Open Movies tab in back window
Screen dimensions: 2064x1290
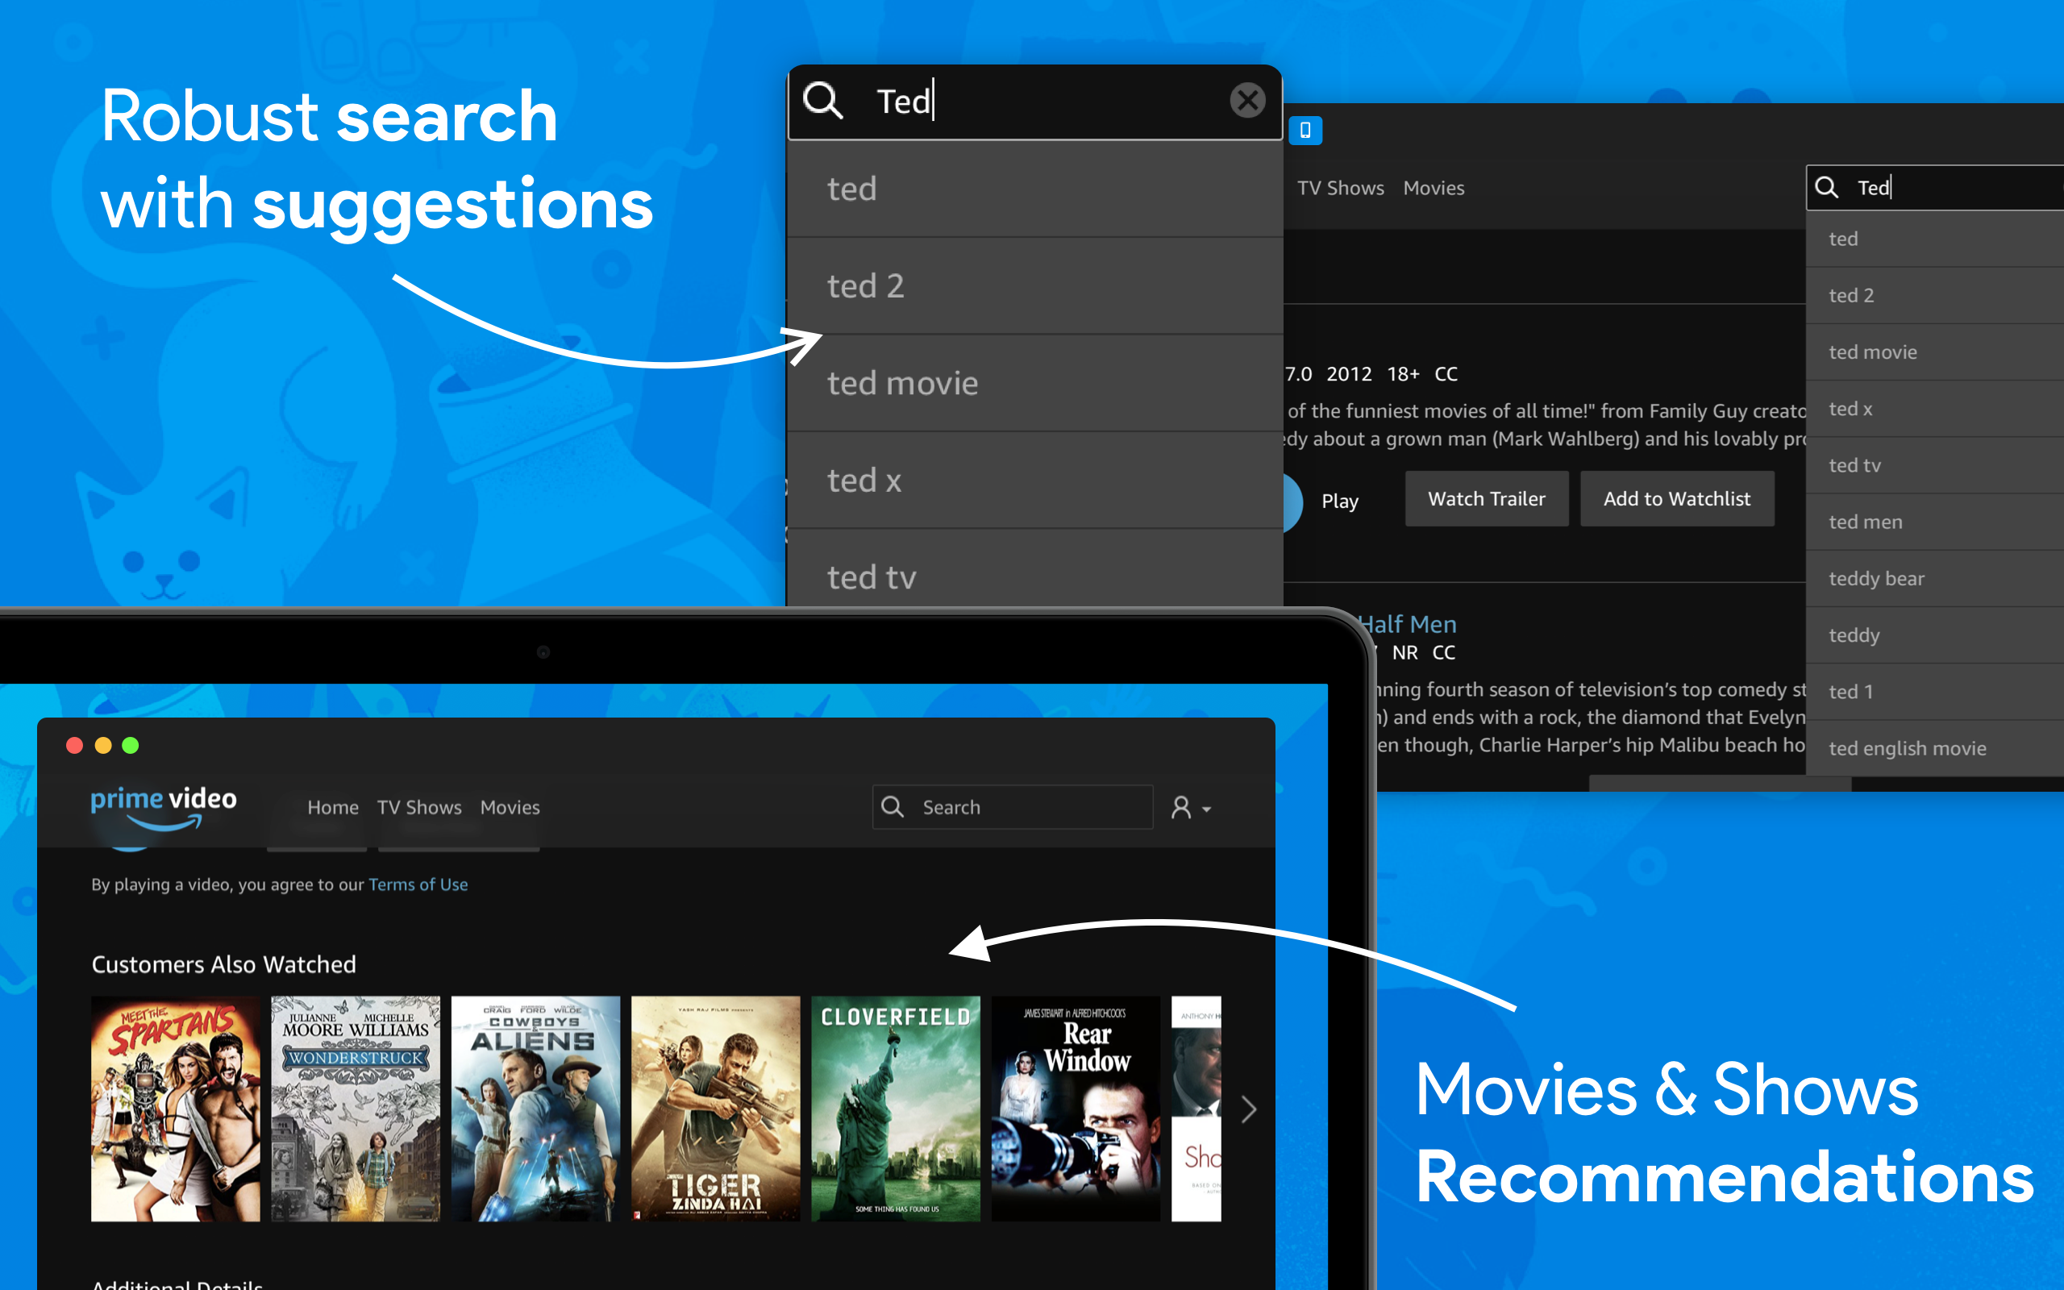click(x=1434, y=188)
